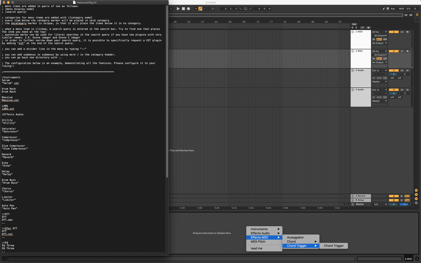Click the Punch-Out switch icon
The width and height of the screenshot is (421, 263).
[x=250, y=9]
